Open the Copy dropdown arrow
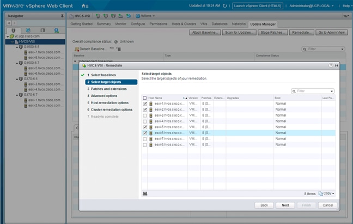 [x=333, y=193]
